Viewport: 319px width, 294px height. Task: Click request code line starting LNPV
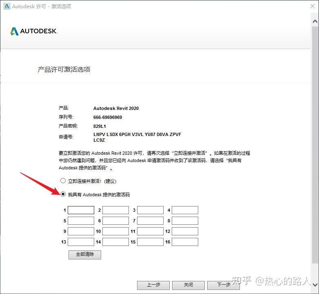[137, 134]
